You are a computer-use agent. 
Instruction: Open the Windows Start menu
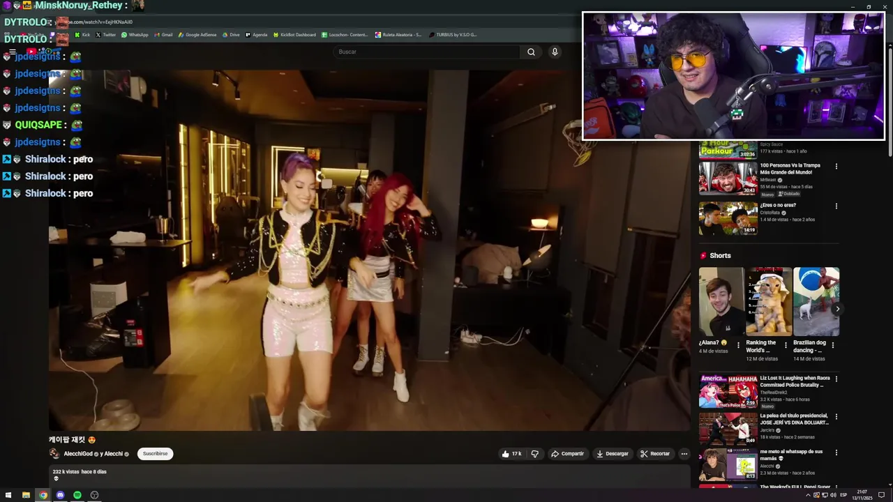(8, 495)
